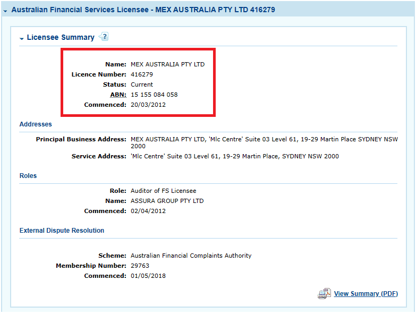
Task: Click the Membership Number field label
Action: click(x=91, y=266)
